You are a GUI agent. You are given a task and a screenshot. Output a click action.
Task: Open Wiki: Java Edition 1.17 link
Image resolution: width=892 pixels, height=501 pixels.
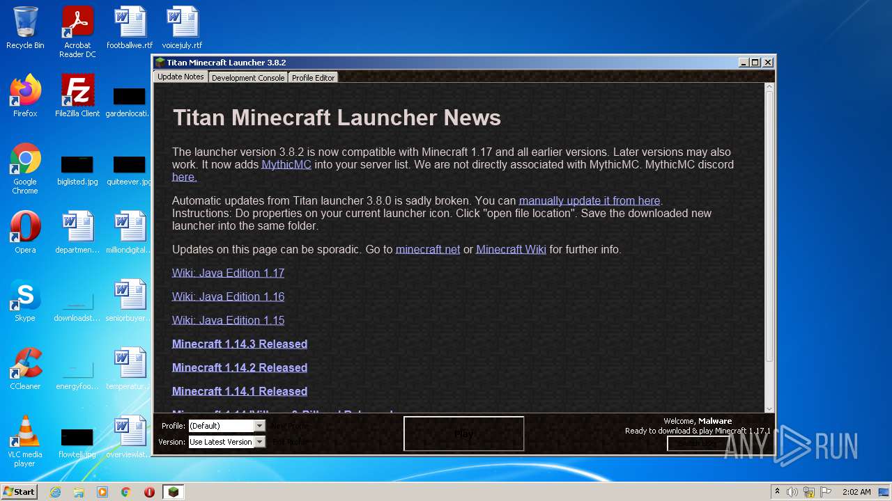pos(228,273)
